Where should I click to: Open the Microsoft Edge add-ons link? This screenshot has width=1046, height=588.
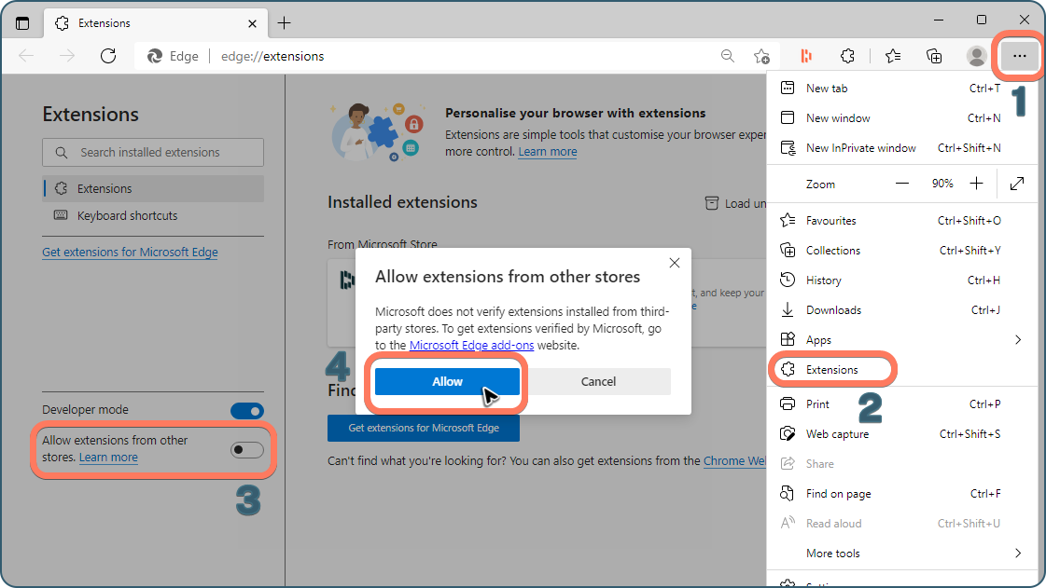(471, 345)
